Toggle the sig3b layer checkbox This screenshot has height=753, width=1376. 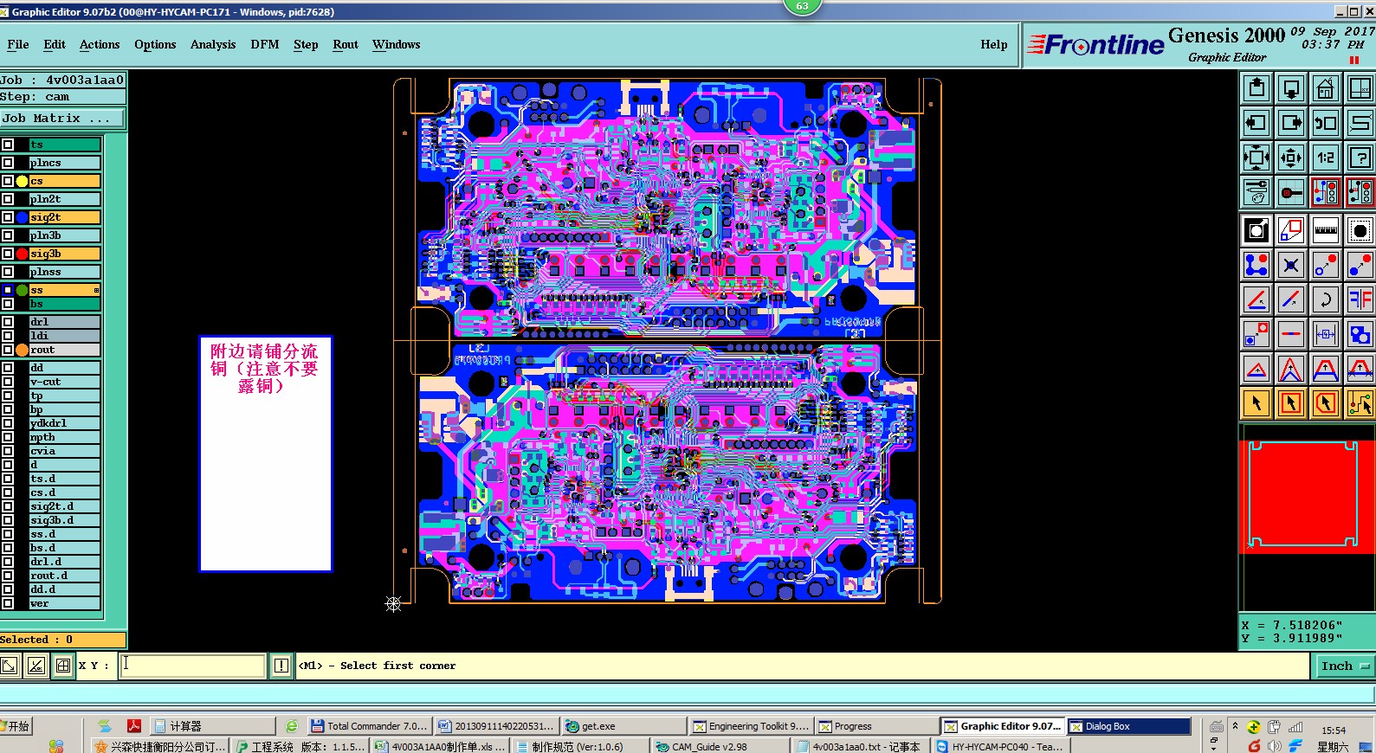point(8,254)
